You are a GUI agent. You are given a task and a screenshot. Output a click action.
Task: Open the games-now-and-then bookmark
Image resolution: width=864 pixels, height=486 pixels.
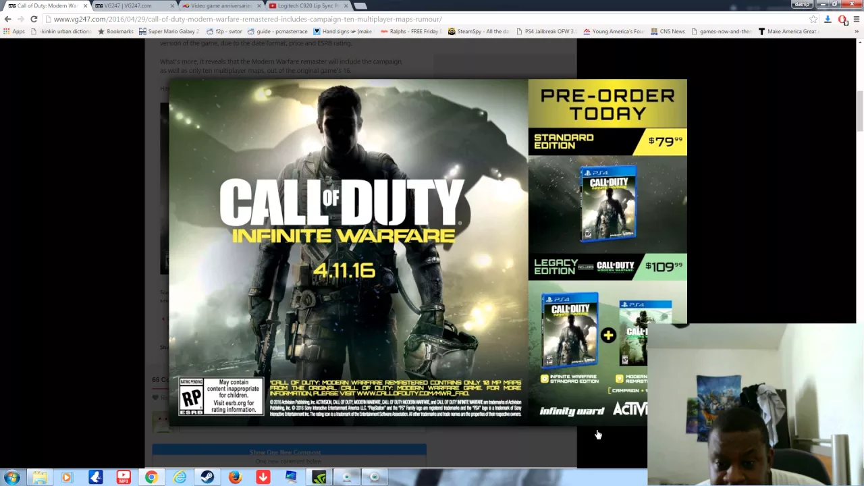coord(721,31)
